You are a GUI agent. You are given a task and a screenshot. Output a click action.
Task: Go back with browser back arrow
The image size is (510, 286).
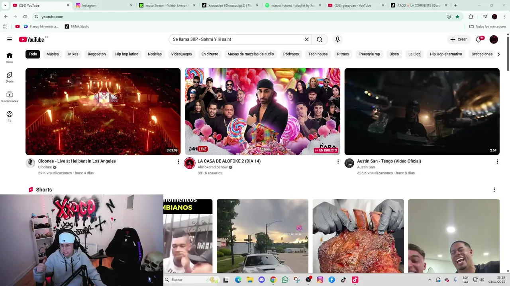click(x=6, y=17)
